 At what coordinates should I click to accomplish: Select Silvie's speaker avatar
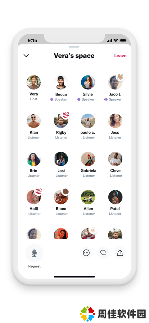point(88,83)
